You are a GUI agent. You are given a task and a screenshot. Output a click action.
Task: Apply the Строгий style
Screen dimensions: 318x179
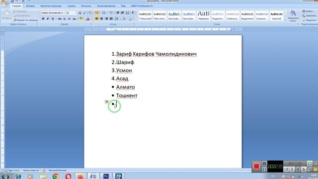[x=276, y=16]
